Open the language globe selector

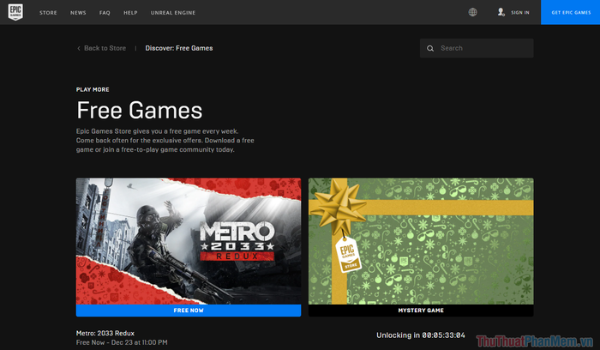[472, 12]
